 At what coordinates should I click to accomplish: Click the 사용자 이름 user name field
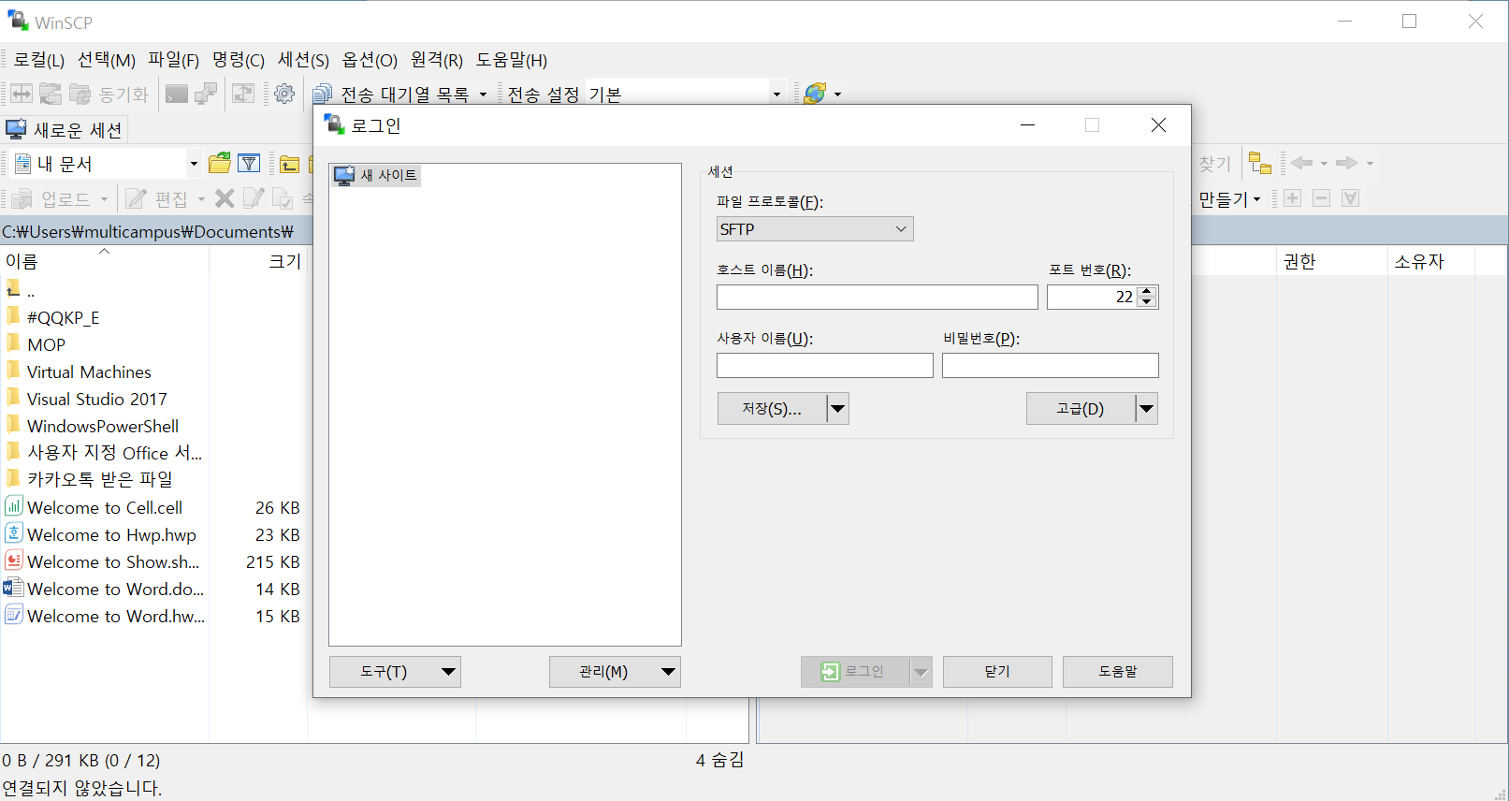point(825,366)
